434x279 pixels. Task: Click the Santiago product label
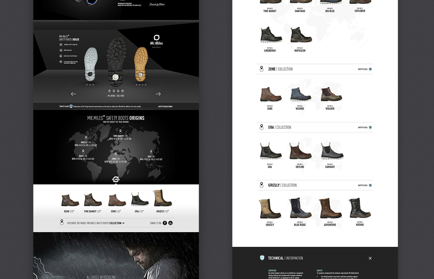300,11
